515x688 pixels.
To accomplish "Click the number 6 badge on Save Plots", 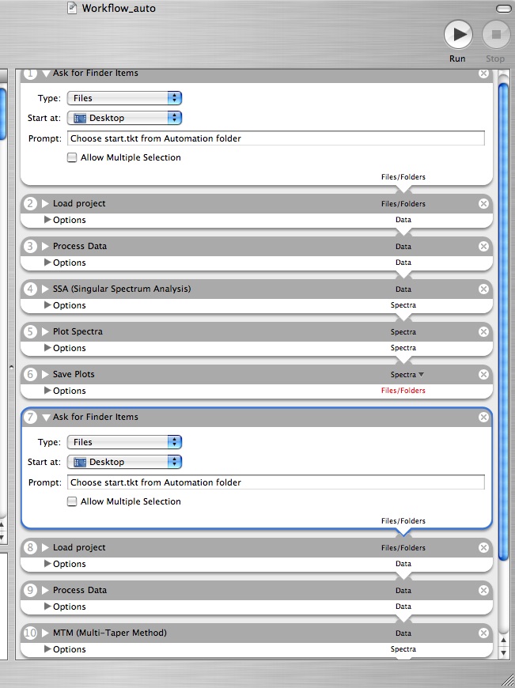I will click(30, 374).
